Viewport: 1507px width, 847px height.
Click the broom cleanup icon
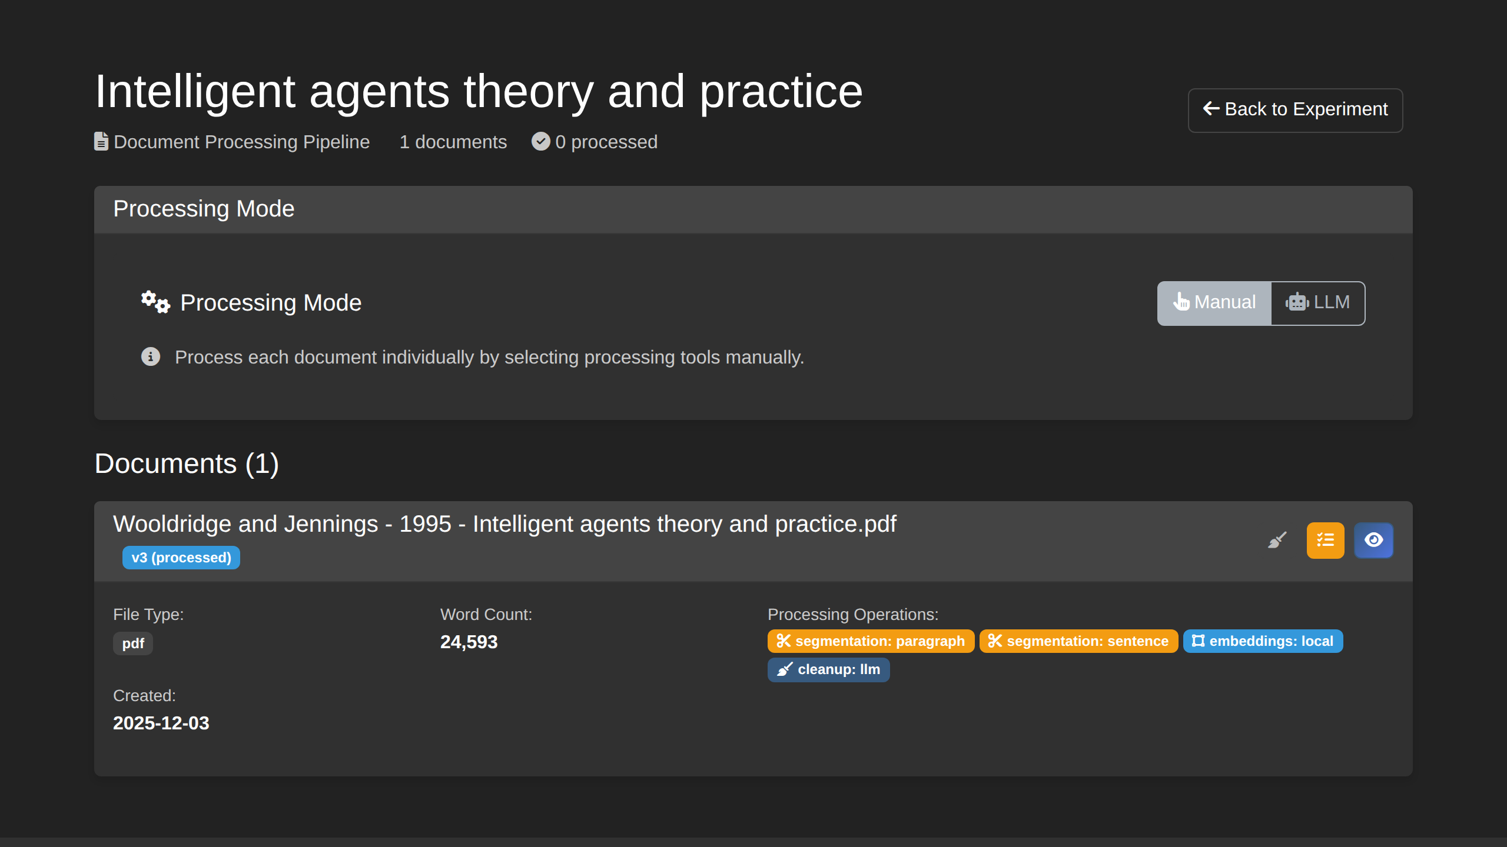point(1277,540)
